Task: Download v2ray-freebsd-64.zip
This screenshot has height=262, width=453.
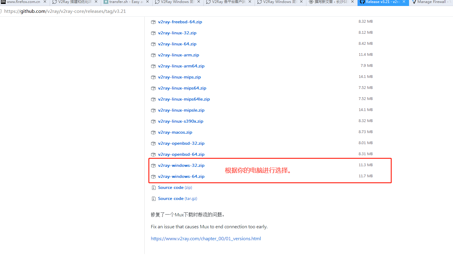Action: tap(180, 22)
